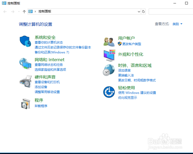Open the 硬件和声音 category
The height and width of the screenshot is (154, 193).
[x=45, y=77]
